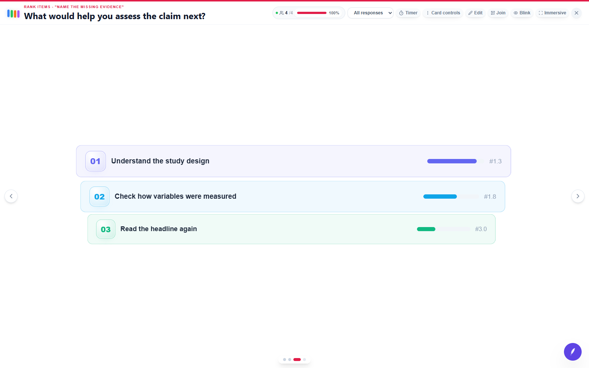The height and width of the screenshot is (368, 589).
Task: Click the active red slide indicator
Action: [x=297, y=360]
